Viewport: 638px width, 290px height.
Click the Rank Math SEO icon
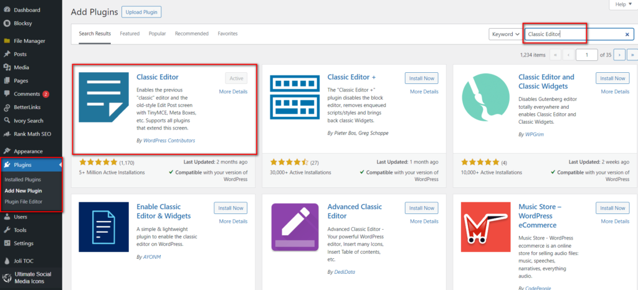(6, 134)
